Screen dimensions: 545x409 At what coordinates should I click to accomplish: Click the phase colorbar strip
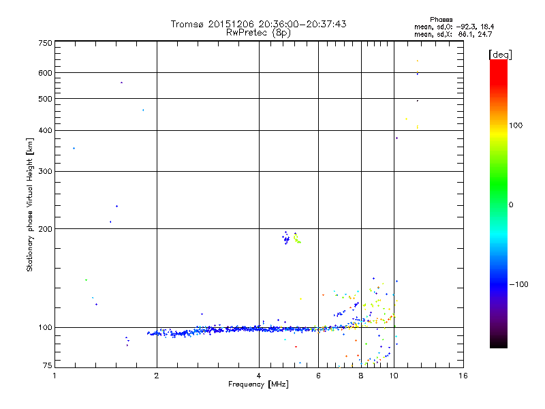499,203
